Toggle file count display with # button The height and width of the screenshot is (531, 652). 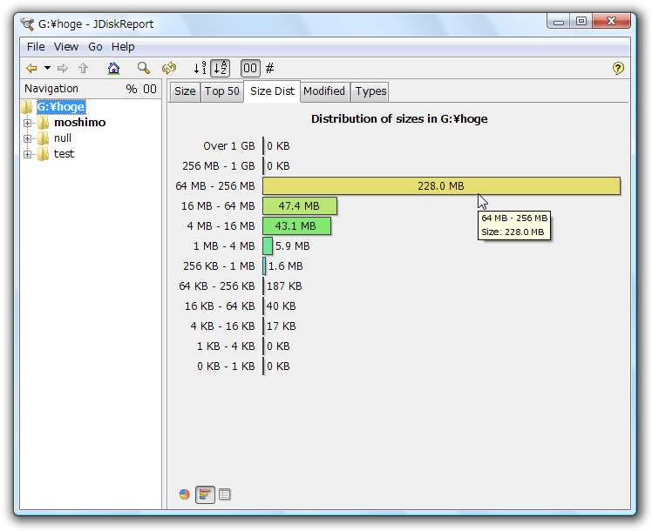[270, 68]
